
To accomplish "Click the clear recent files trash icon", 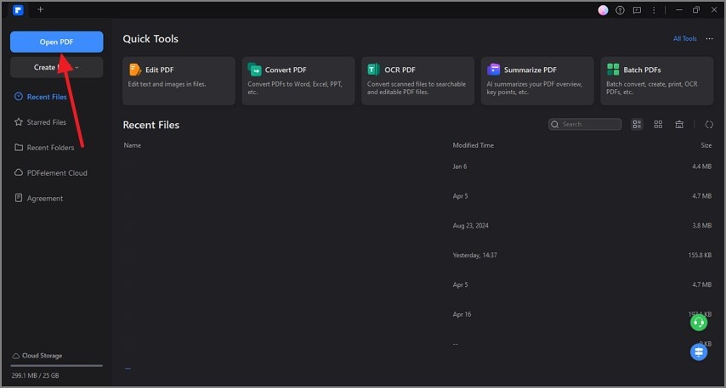I will click(679, 124).
